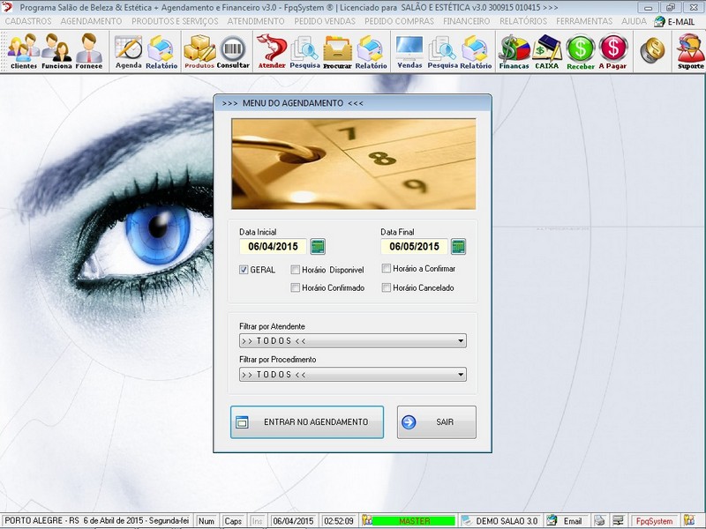
Task: Uncheck the GERAL checkbox
Action: pos(244,270)
